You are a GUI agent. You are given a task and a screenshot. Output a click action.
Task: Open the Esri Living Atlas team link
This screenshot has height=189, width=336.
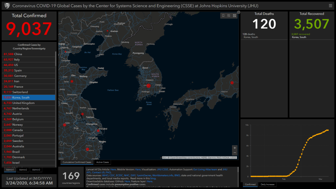point(205,170)
